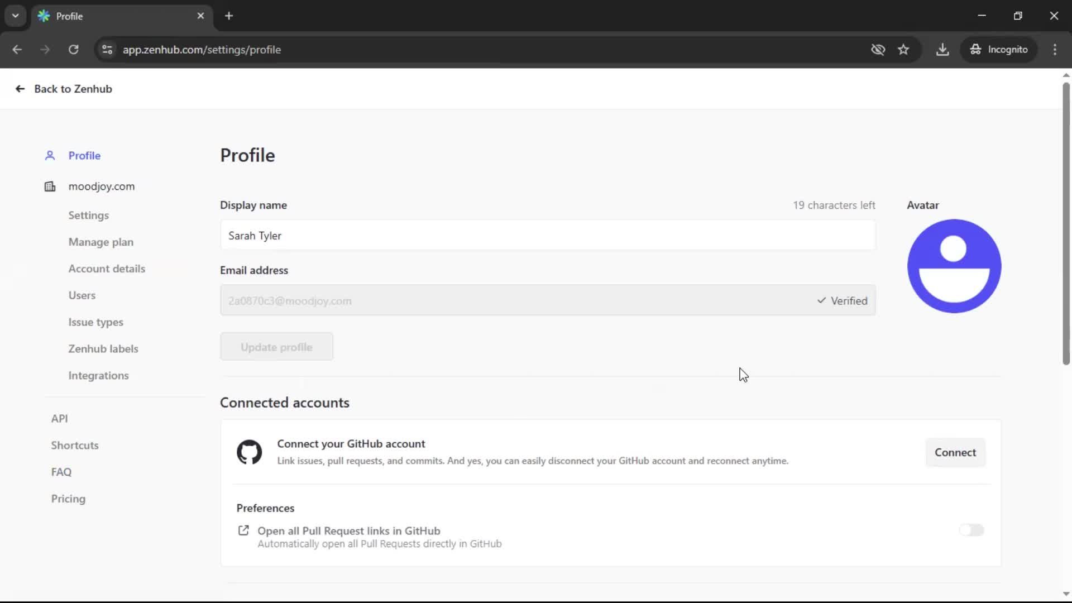Open Integrations in sidebar
This screenshot has width=1072, height=603.
point(98,376)
